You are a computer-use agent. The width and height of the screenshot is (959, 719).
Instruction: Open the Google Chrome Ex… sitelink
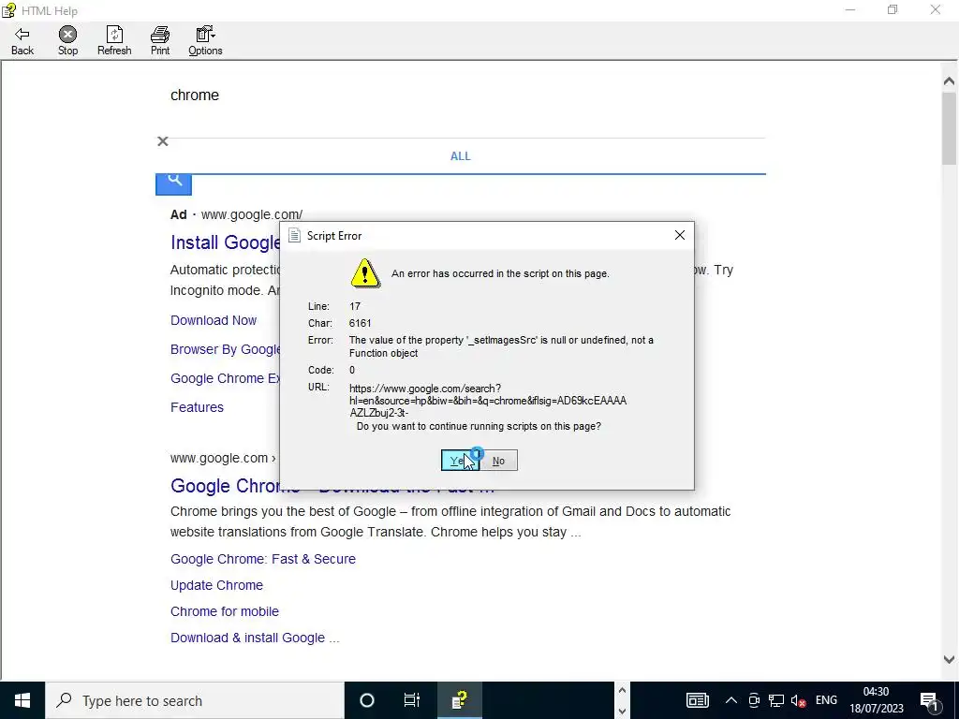point(225,378)
